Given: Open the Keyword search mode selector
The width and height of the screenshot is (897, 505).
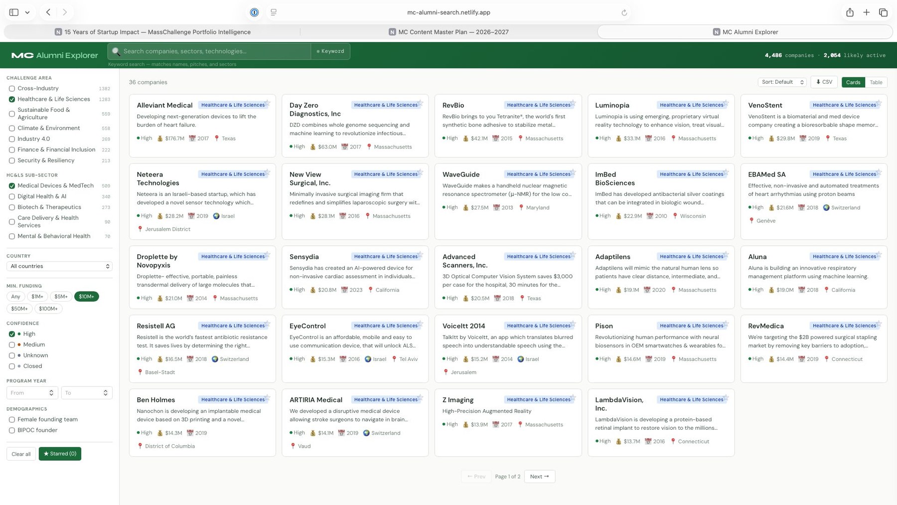Looking at the screenshot, I should click(330, 51).
